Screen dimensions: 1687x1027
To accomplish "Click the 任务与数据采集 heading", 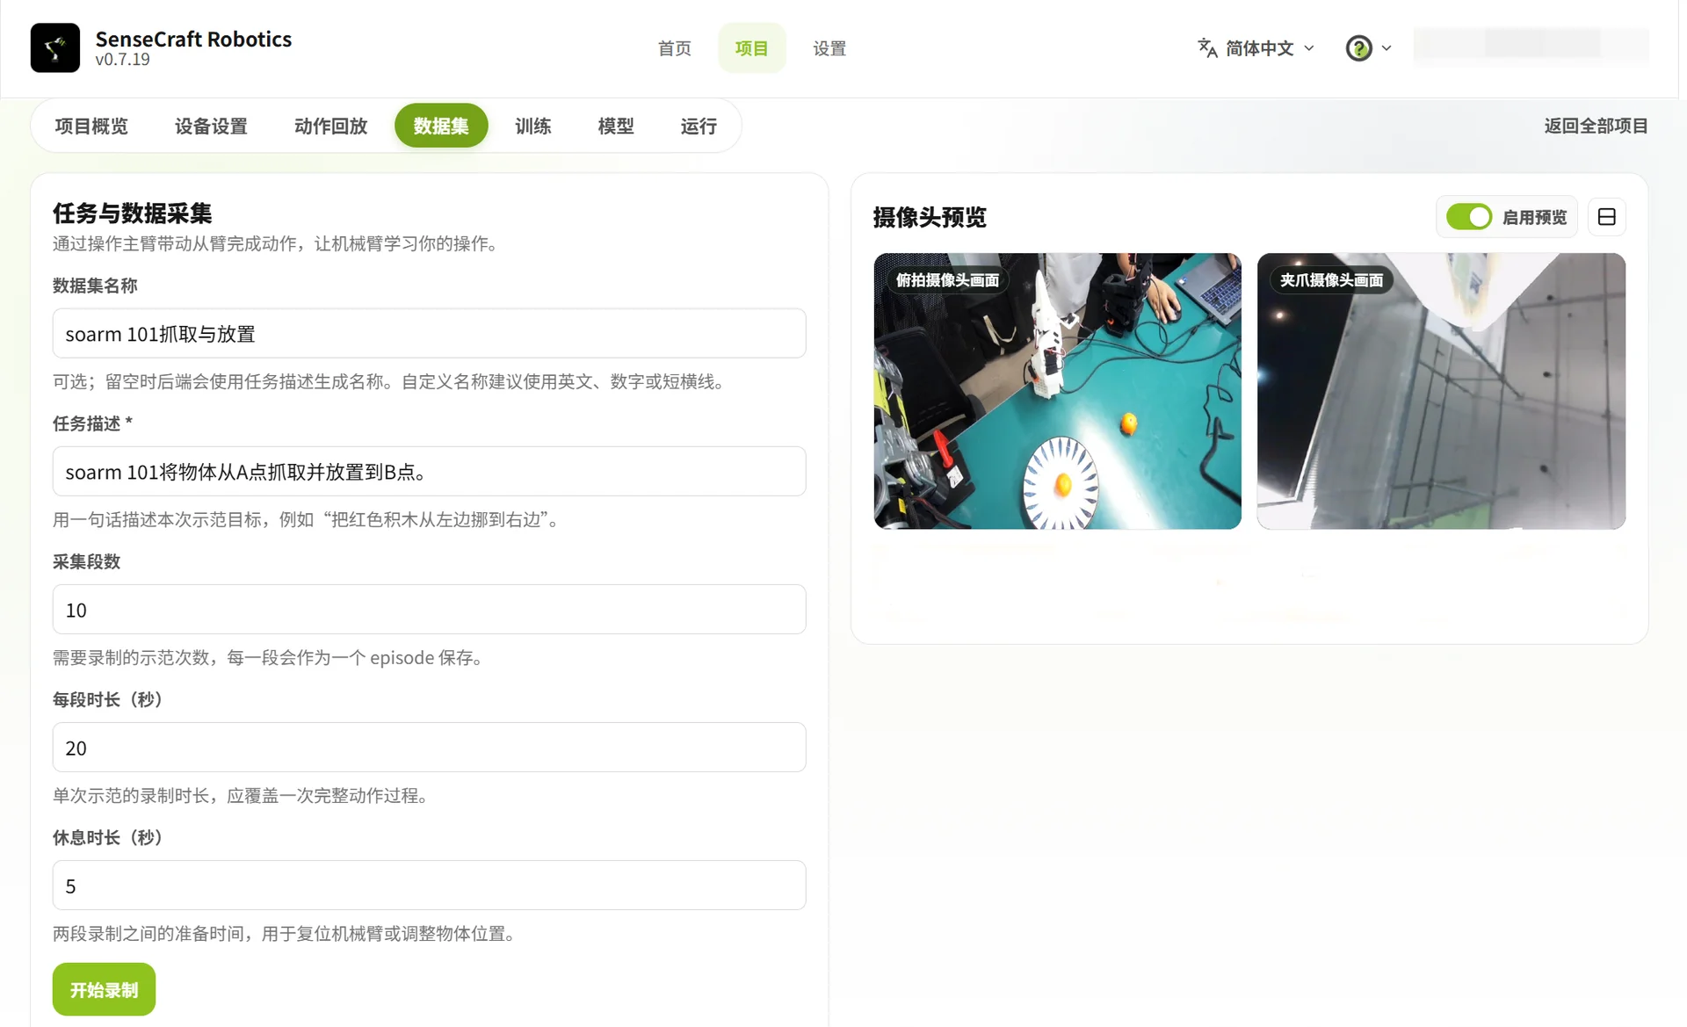I will click(x=132, y=213).
